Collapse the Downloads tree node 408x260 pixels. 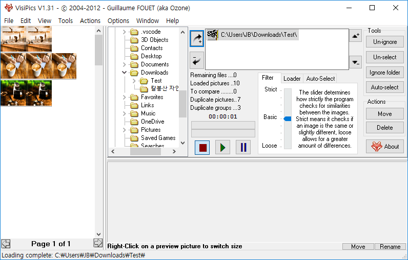(x=125, y=73)
